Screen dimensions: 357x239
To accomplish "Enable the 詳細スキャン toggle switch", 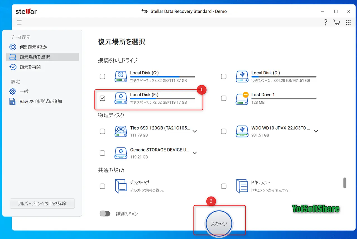I will click(x=105, y=214).
